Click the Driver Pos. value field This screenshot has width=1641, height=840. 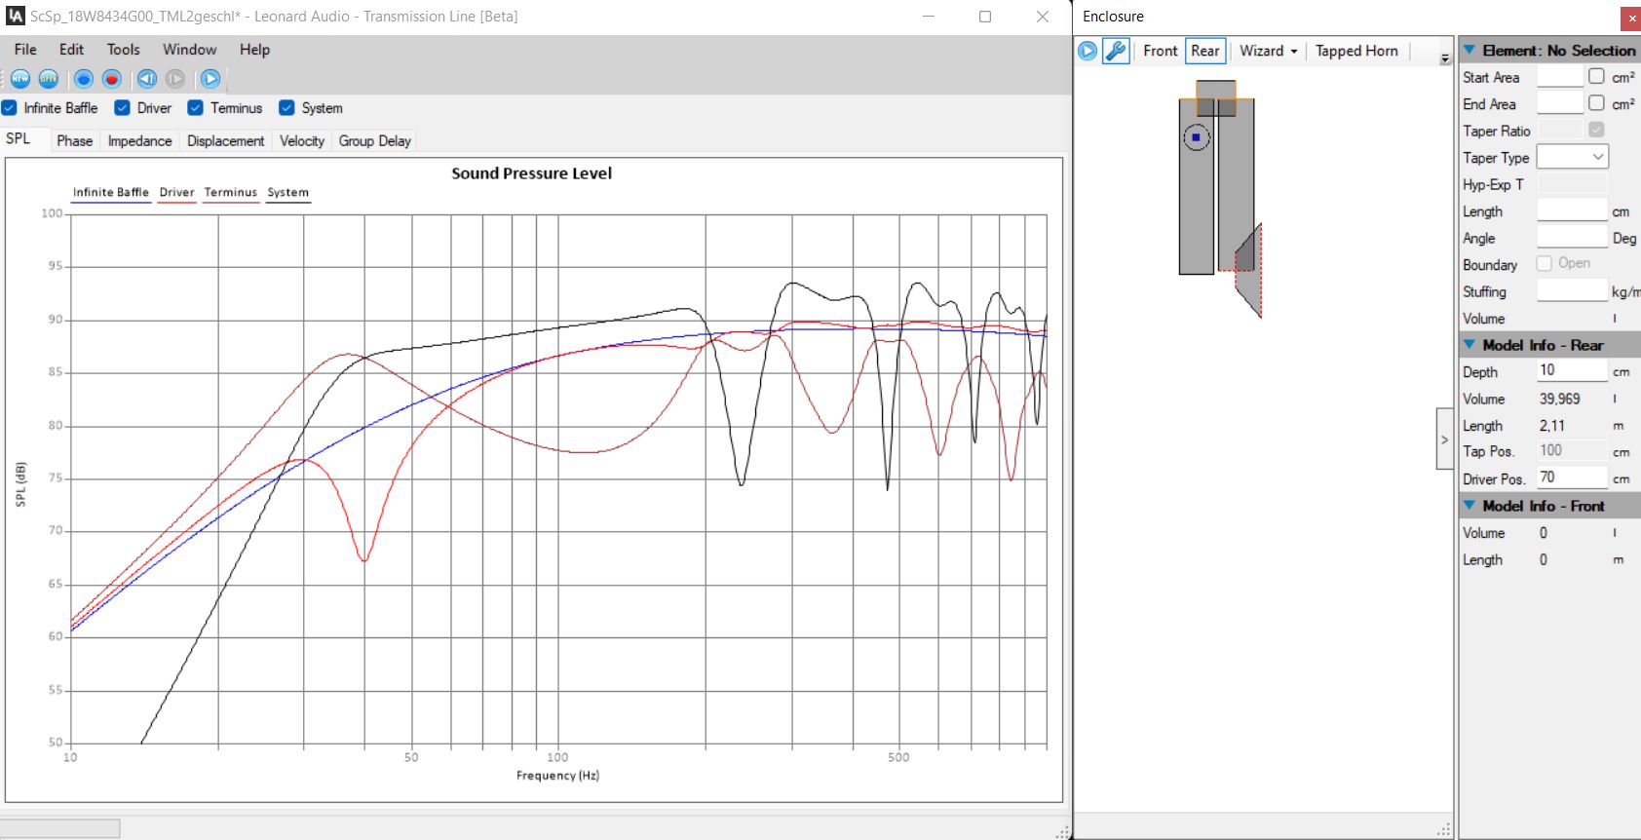coord(1571,477)
